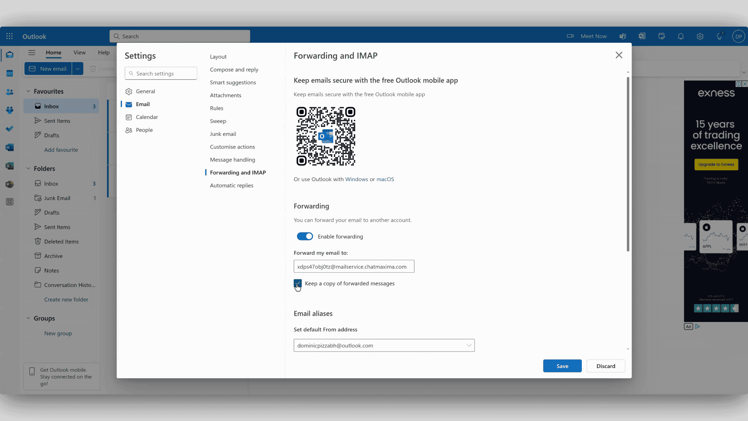Screen dimensions: 748x421
Task: Click the New email button
Action: click(48, 69)
